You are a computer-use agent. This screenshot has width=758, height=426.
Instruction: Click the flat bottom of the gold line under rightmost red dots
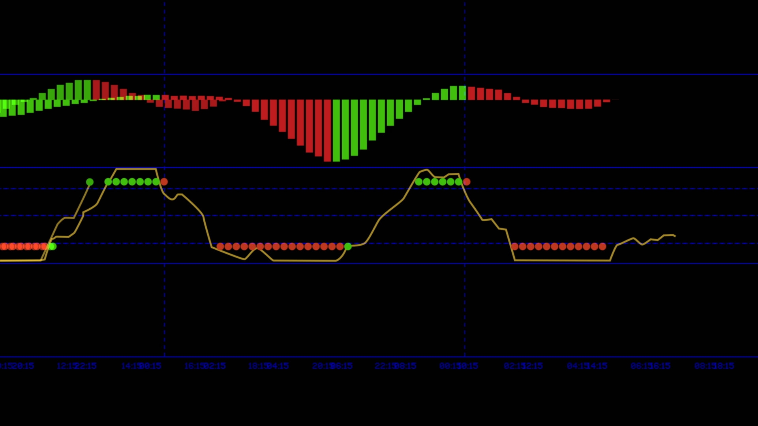[x=563, y=260]
